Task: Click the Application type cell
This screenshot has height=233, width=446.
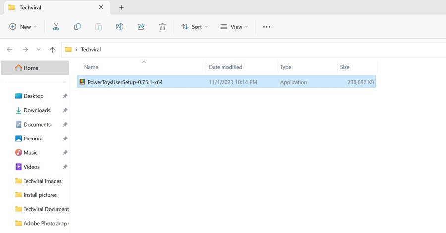Action: [293, 82]
